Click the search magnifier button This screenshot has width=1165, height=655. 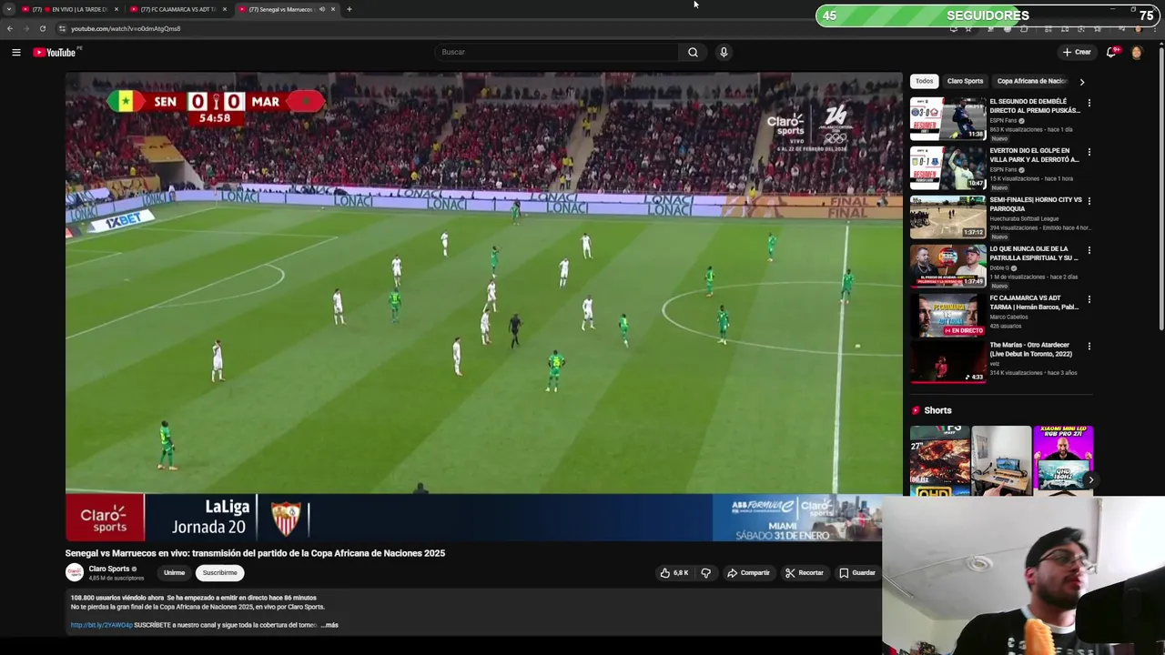tap(693, 52)
